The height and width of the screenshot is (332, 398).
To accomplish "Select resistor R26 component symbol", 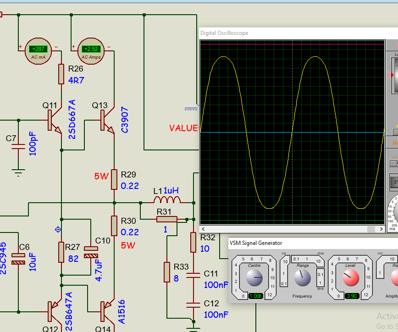I will 61,74.
